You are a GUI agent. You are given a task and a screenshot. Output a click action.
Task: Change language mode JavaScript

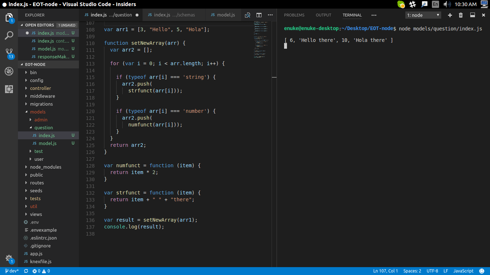pyautogui.click(x=463, y=271)
